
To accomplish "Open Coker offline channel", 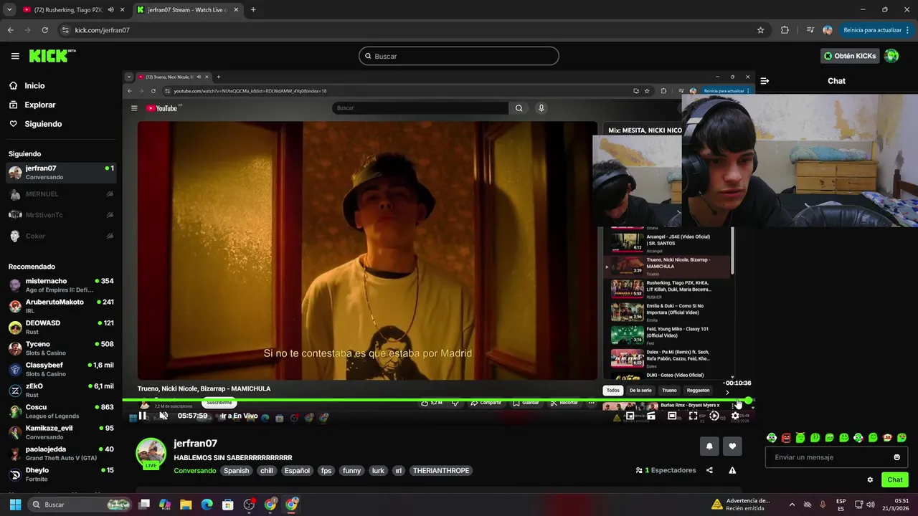I will coord(61,236).
